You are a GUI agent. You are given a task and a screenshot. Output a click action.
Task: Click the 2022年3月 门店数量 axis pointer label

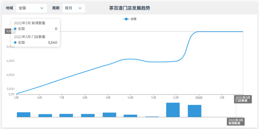click(x=243, y=99)
